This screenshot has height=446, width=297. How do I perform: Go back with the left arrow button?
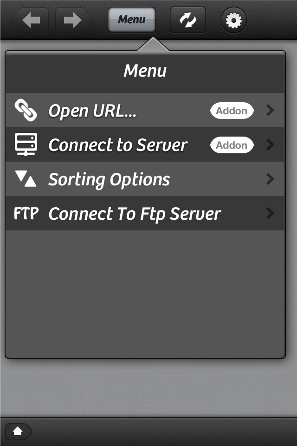[x=32, y=20]
